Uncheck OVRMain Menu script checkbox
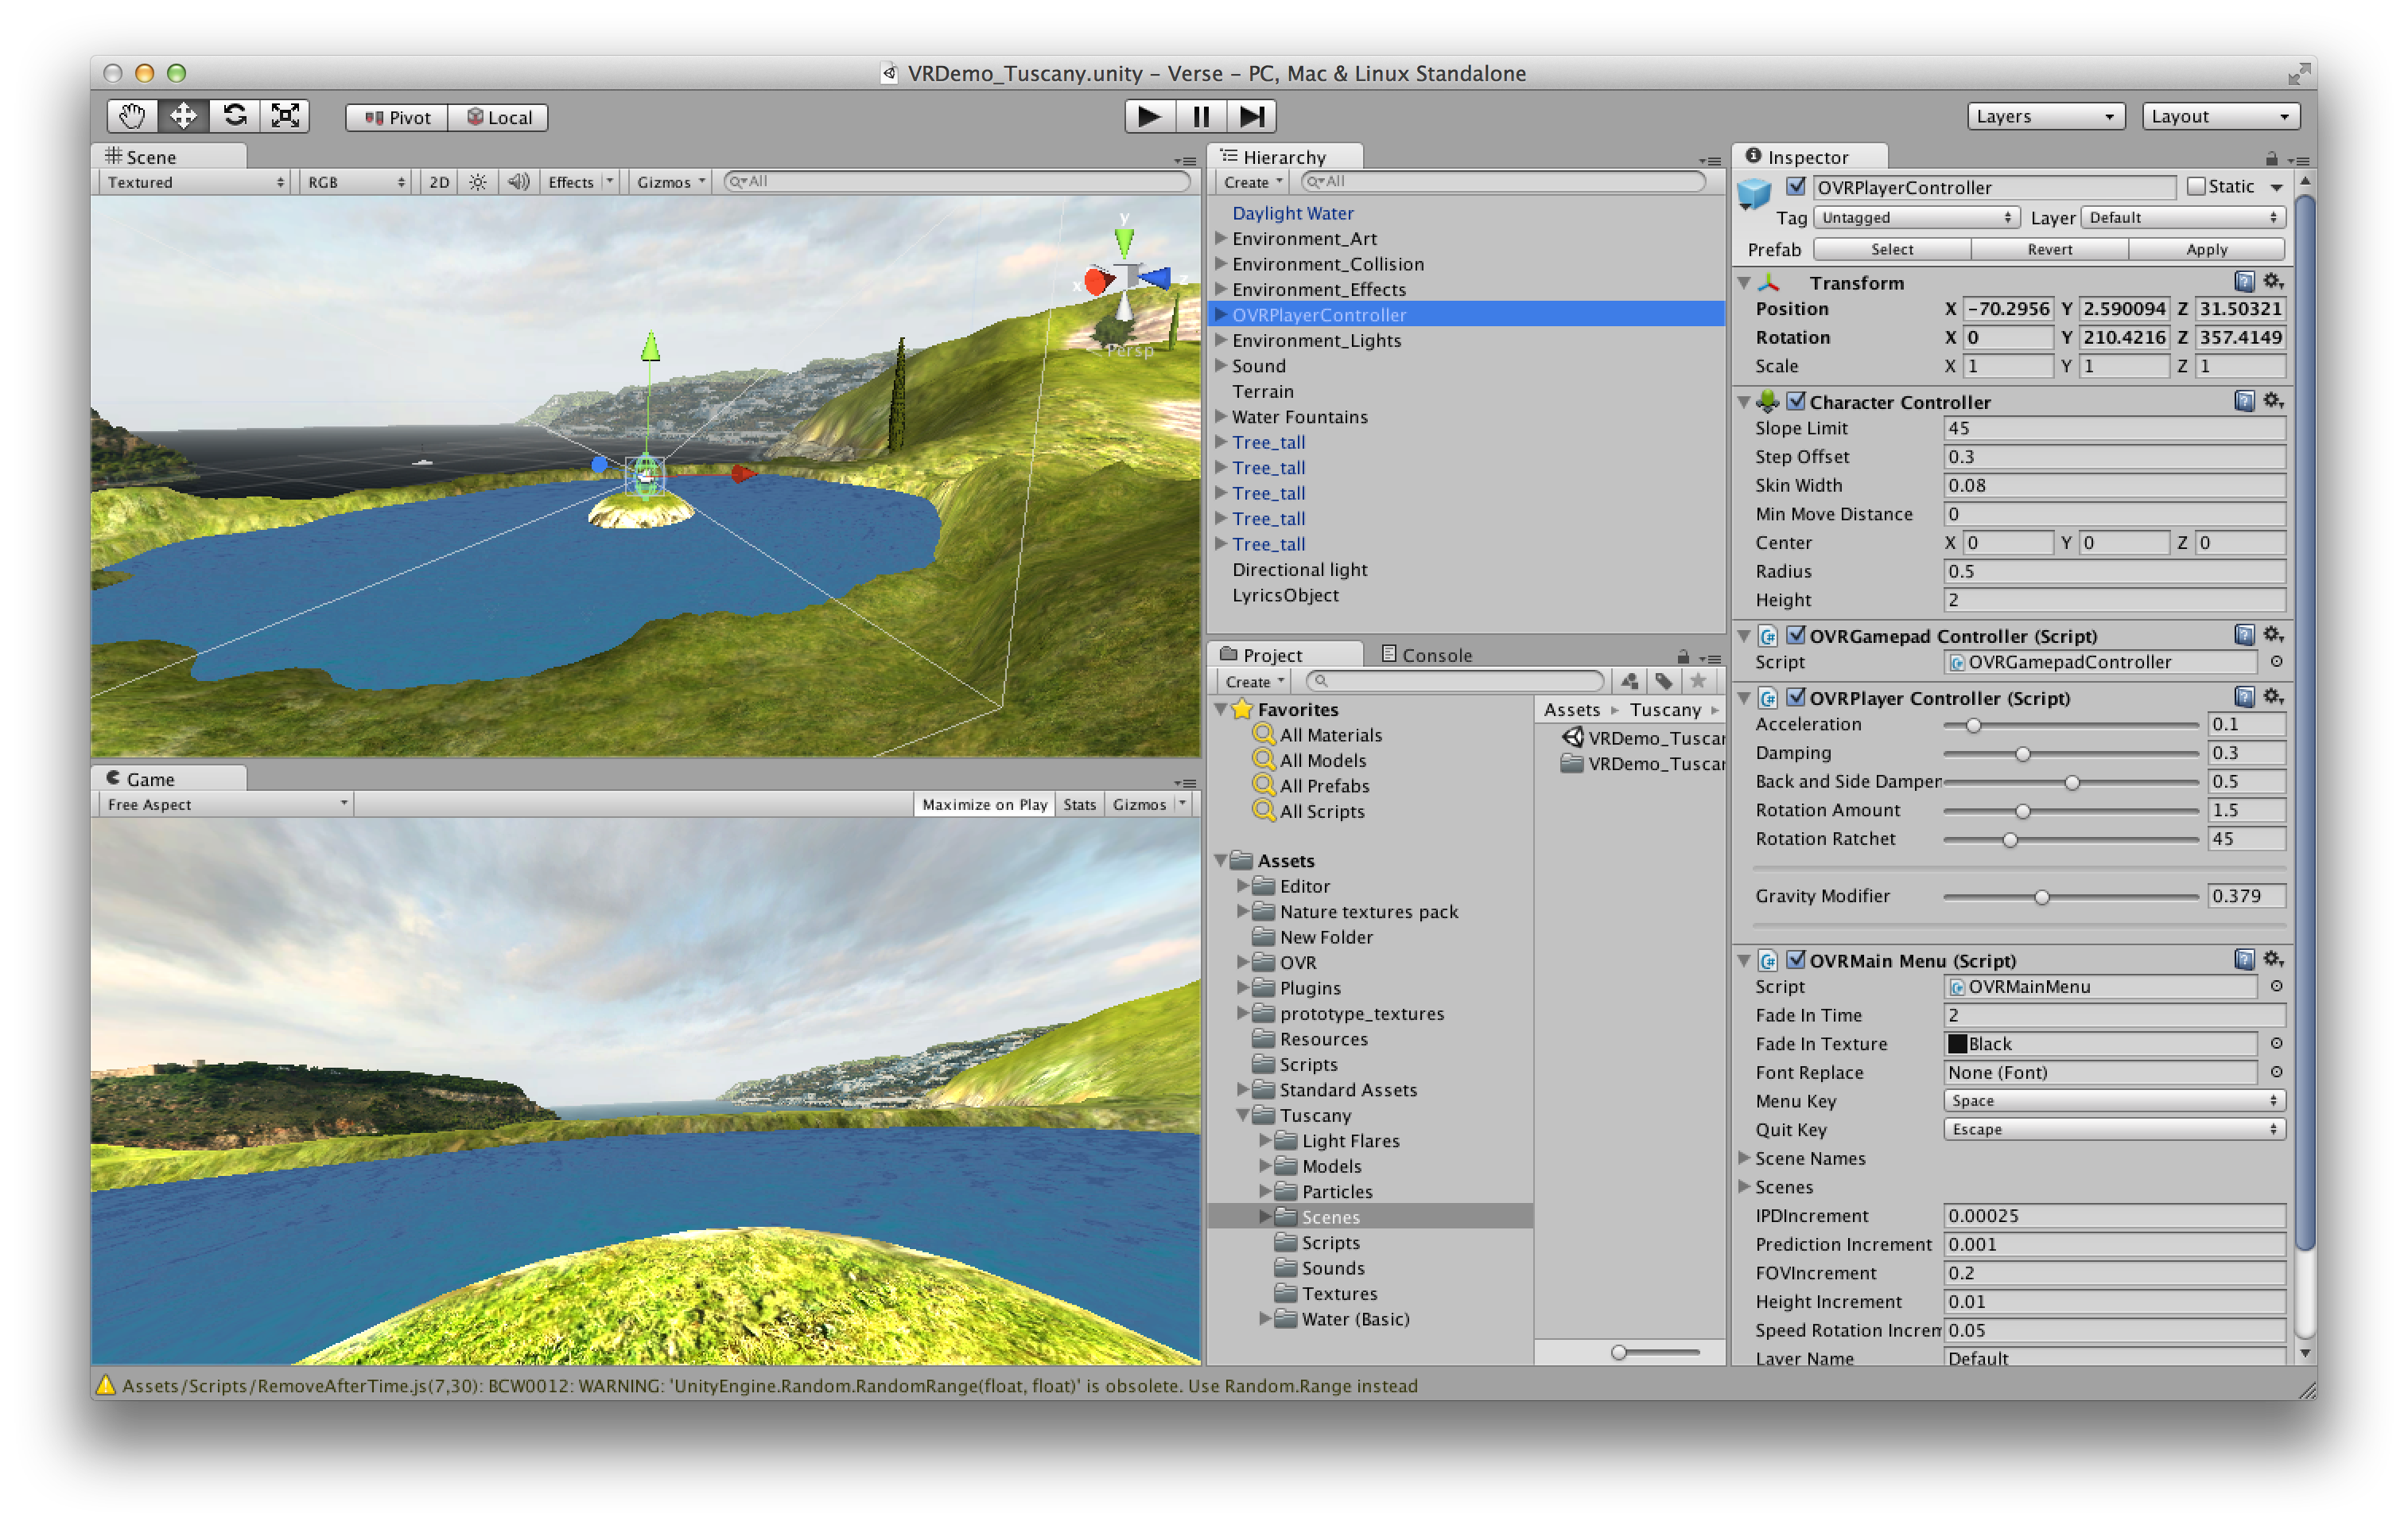2408x1526 pixels. 1796,960
